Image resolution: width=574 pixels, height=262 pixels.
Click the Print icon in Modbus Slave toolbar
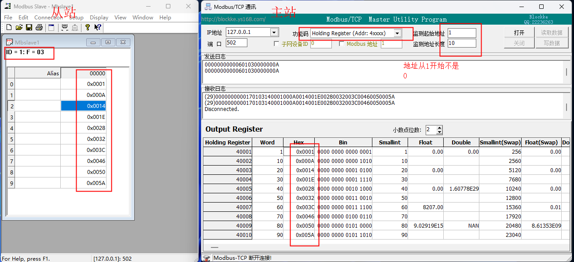click(x=39, y=27)
